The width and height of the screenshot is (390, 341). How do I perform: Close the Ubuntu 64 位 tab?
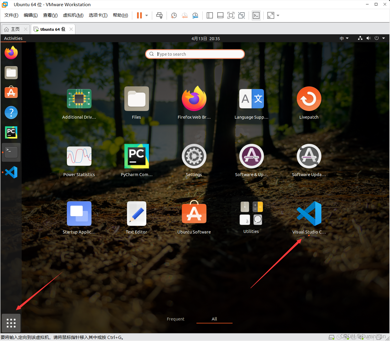click(71, 29)
